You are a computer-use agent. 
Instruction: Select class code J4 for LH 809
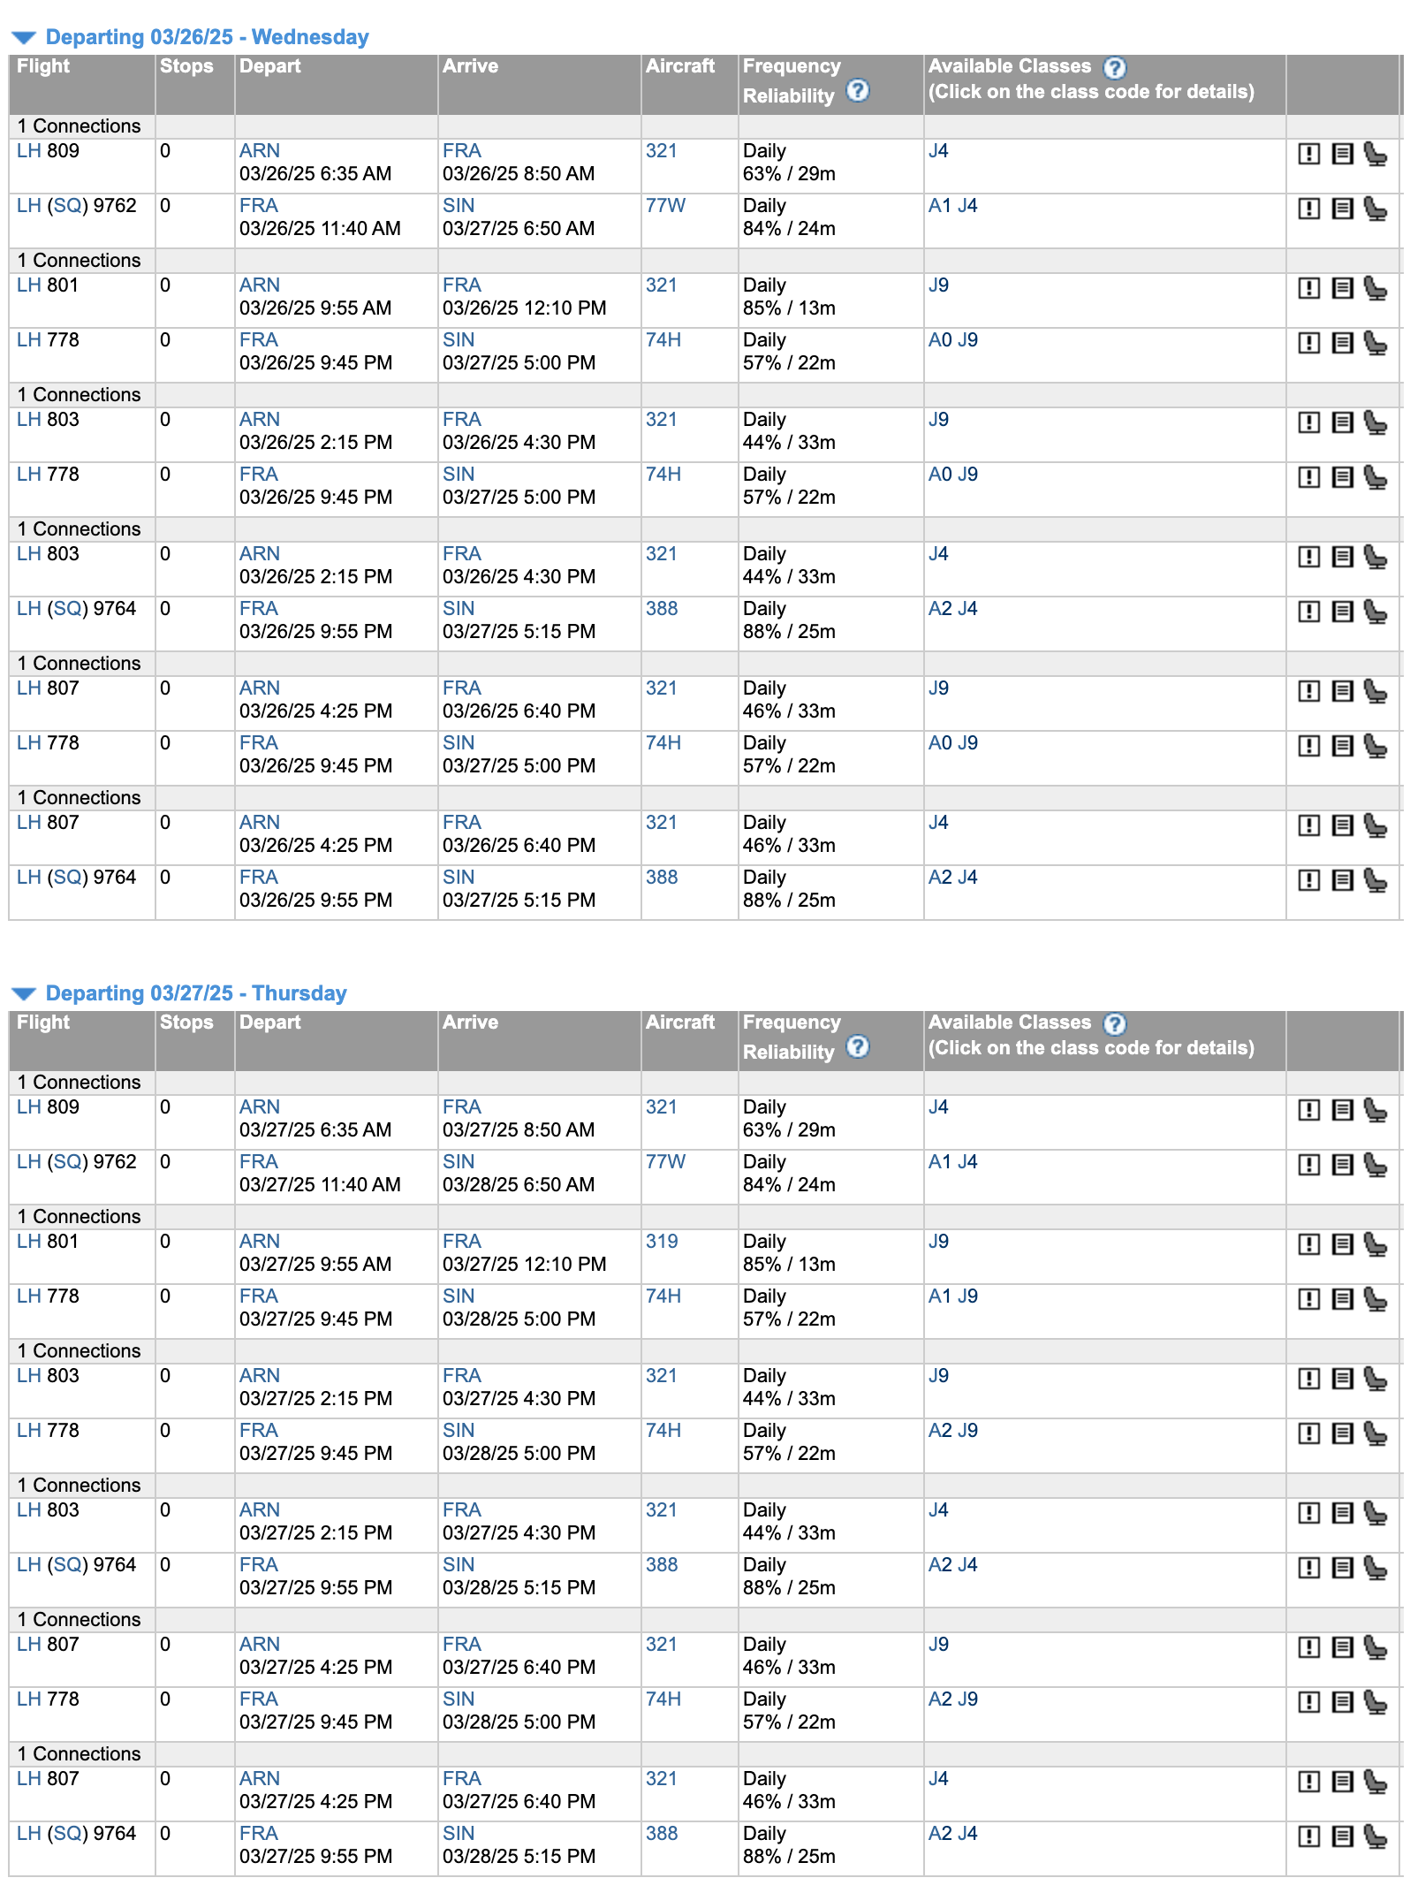point(936,150)
